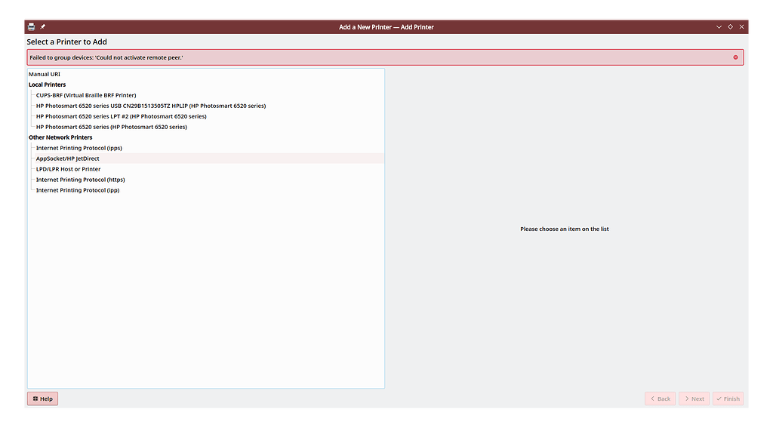The width and height of the screenshot is (773, 437).
Task: Click the diamond restore icon in the title bar
Action: coord(729,26)
